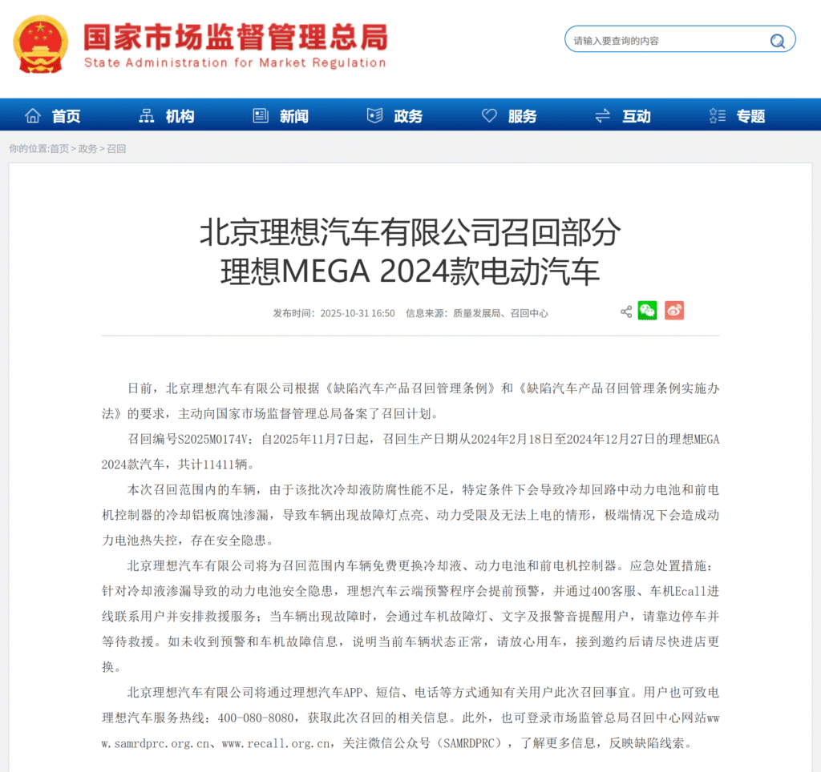Click 政务 in the breadcrumb trail

tap(87, 149)
